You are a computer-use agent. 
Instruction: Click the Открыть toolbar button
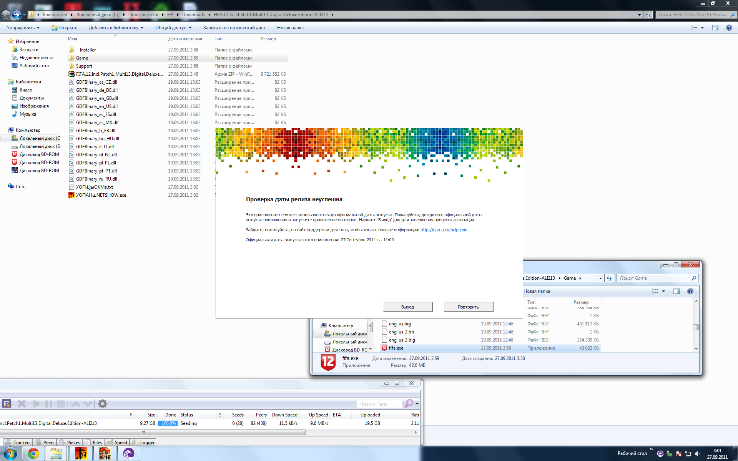64,28
